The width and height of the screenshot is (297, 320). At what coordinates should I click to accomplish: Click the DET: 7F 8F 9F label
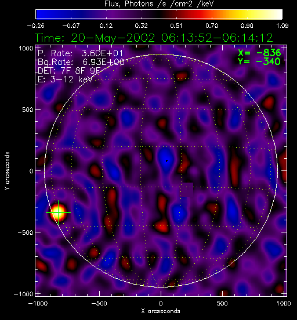point(69,70)
